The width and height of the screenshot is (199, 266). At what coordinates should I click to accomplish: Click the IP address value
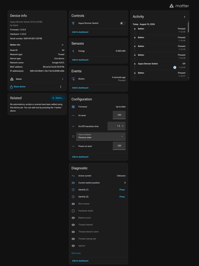[x=47, y=71]
